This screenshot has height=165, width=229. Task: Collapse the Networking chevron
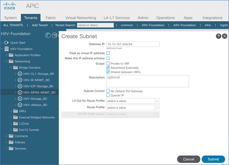[6, 61]
